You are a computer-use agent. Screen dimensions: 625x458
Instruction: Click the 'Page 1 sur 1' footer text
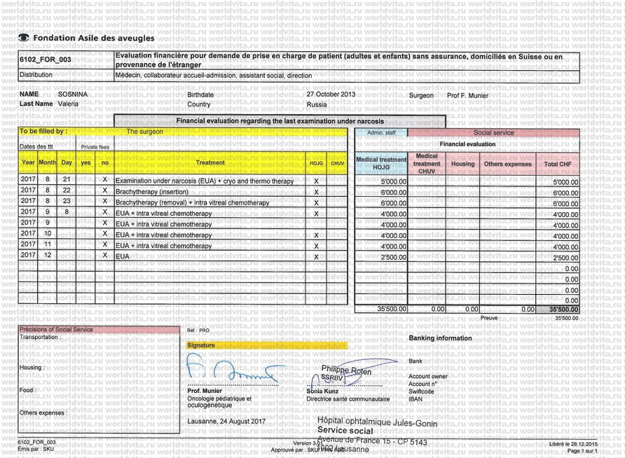pos(582,451)
